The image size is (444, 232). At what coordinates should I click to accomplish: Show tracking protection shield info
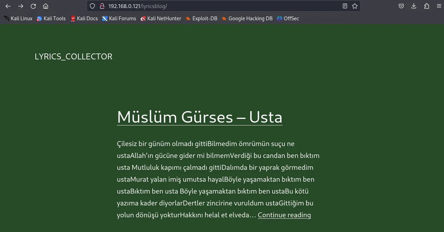[92, 6]
